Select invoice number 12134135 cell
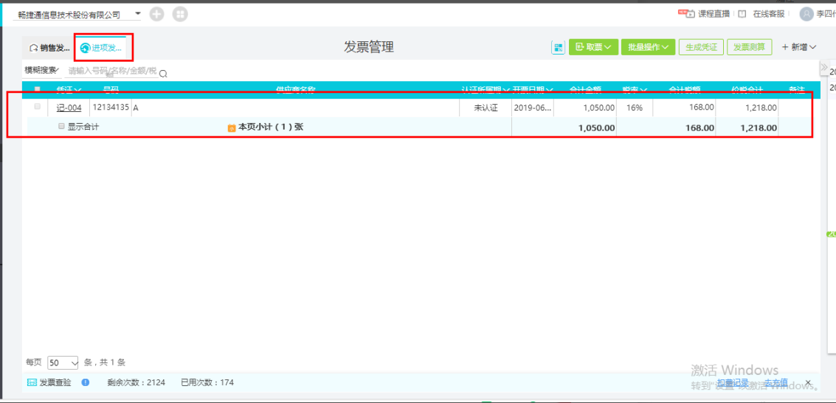This screenshot has height=403, width=836. point(111,107)
